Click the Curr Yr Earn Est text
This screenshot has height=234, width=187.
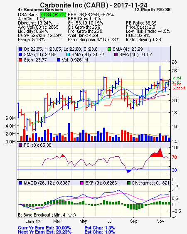(x=44, y=228)
